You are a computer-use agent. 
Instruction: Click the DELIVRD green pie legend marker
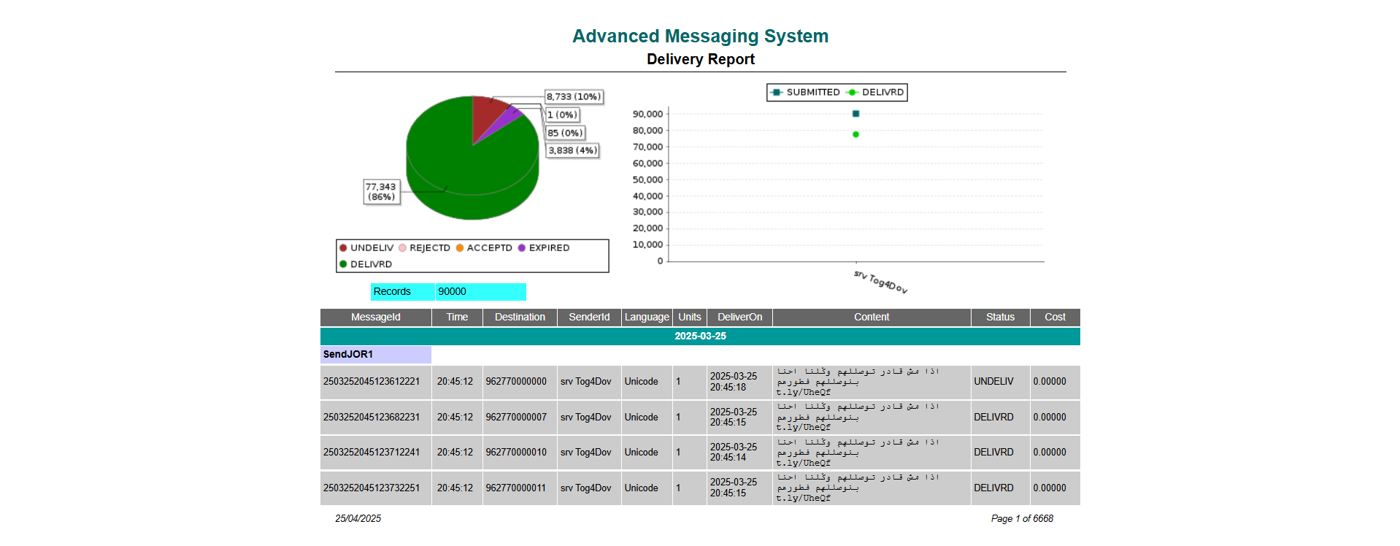click(343, 264)
